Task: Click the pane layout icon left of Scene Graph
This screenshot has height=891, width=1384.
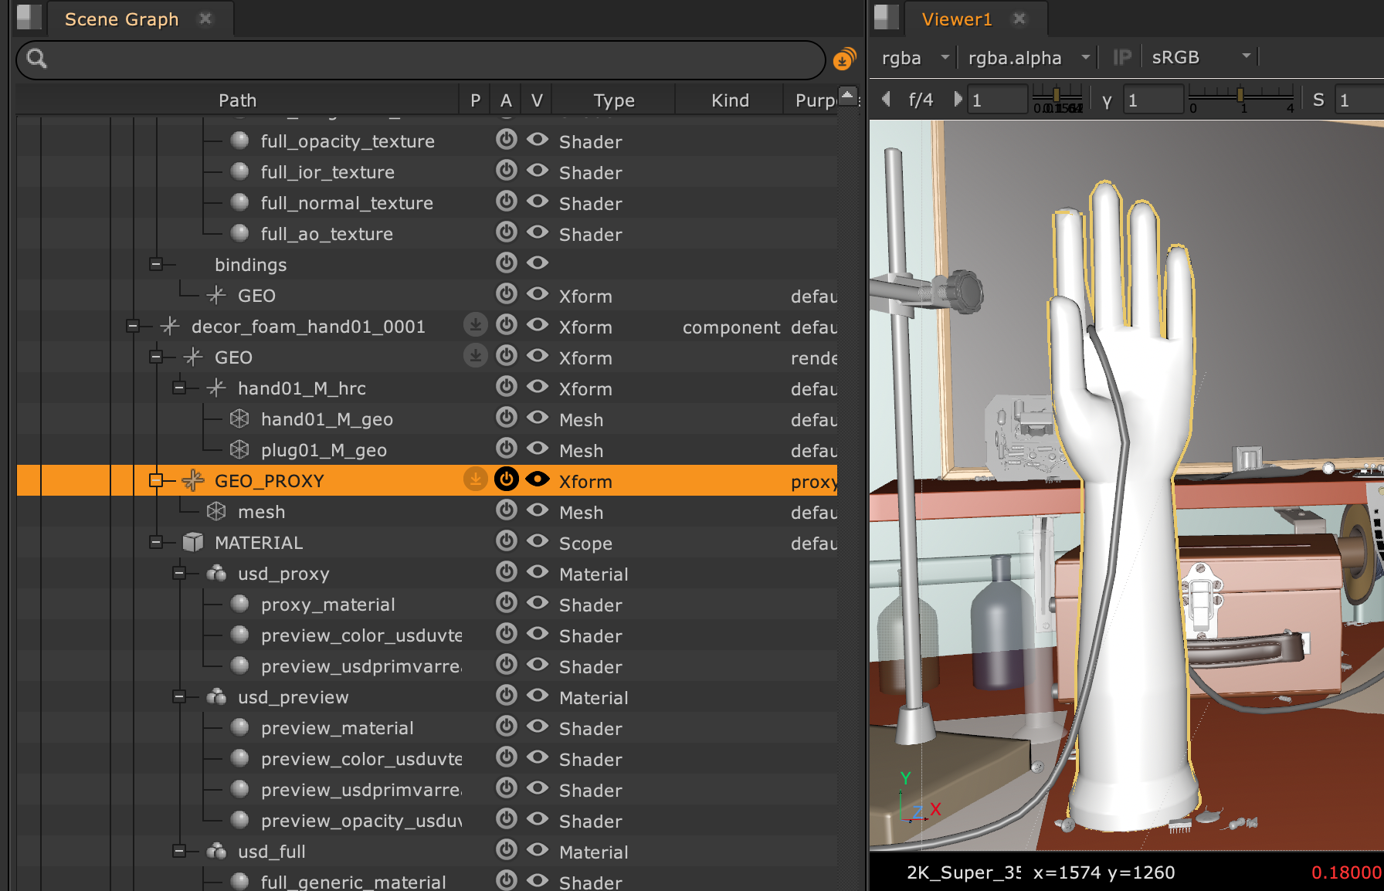Action: (29, 17)
